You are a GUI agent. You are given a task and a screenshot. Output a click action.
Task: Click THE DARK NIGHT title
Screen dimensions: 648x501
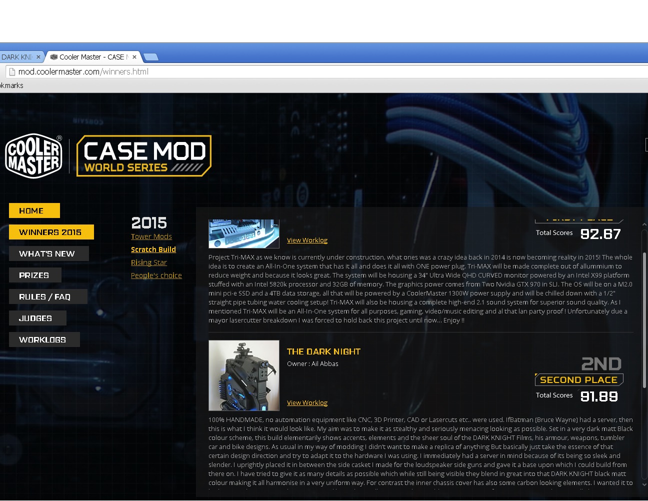323,351
